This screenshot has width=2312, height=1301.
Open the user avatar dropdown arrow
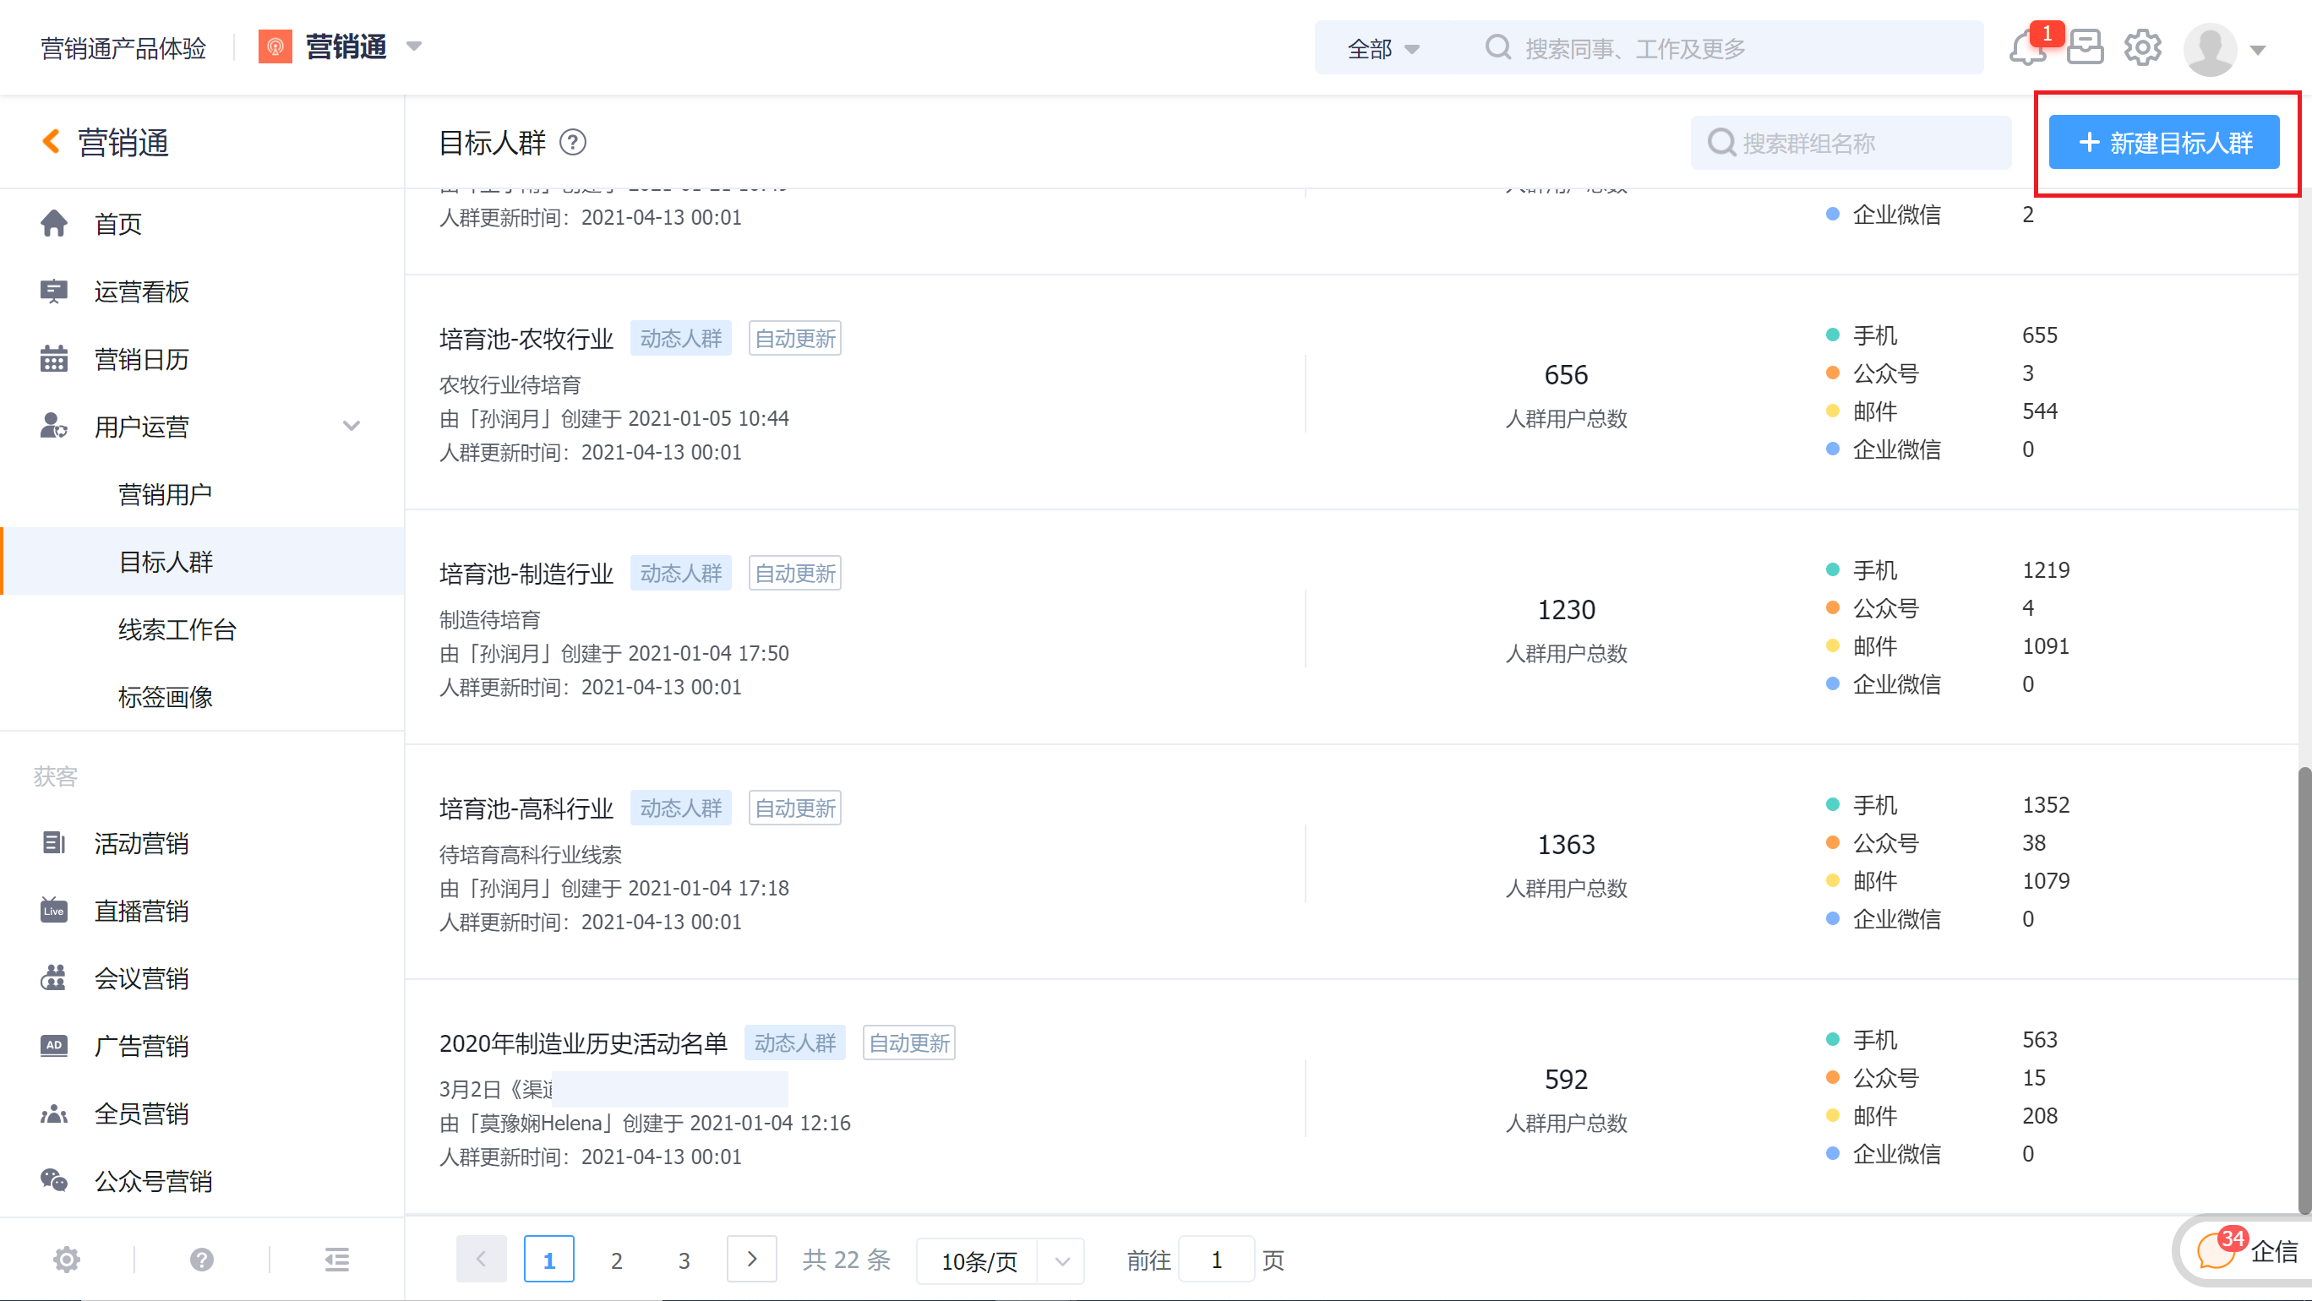click(x=2258, y=50)
